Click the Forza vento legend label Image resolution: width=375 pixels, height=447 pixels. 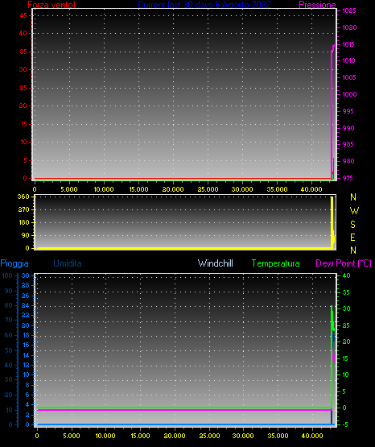[x=52, y=5]
